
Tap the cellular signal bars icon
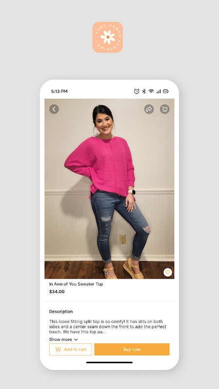click(159, 91)
